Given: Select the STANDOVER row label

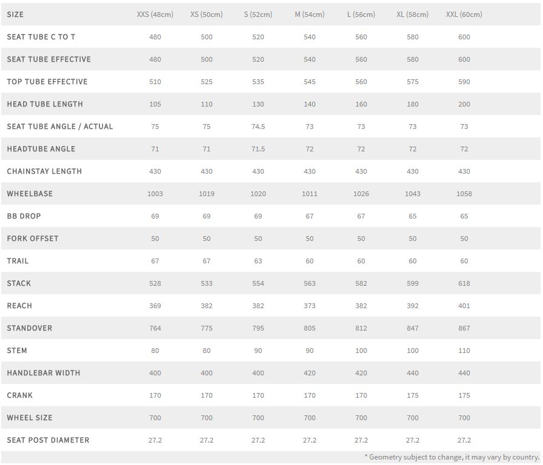Looking at the screenshot, I should 30,328.
